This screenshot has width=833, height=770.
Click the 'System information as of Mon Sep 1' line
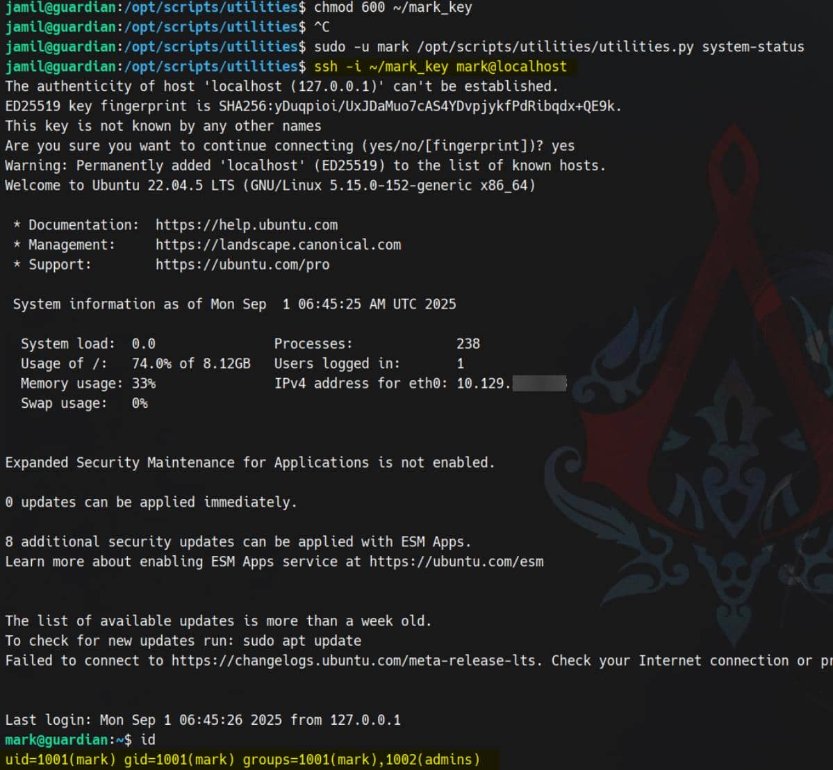pyautogui.click(x=234, y=304)
